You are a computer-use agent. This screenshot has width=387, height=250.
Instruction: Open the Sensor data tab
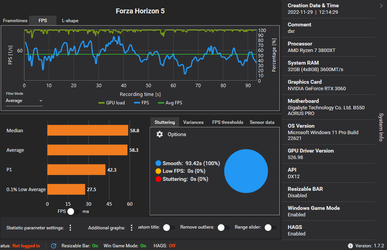pos(262,122)
